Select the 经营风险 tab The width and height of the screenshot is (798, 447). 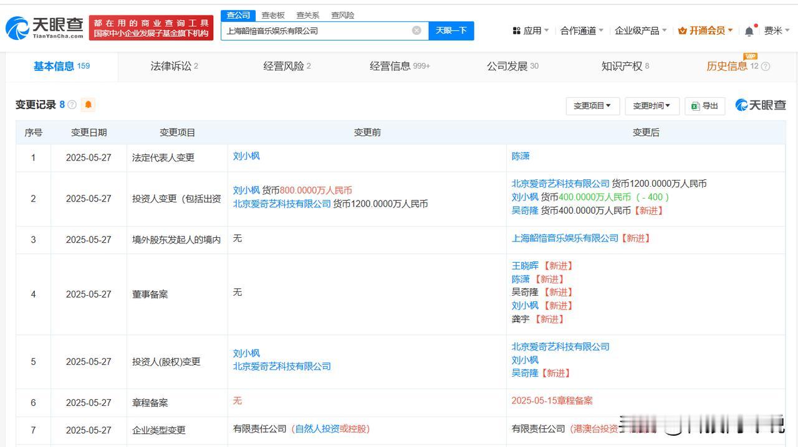pos(287,66)
